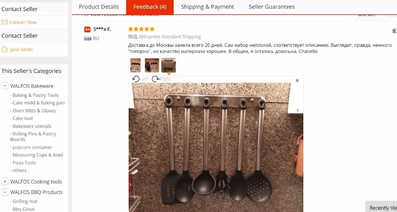Close the enlarged review photo
The image size is (397, 212).
click(x=297, y=80)
